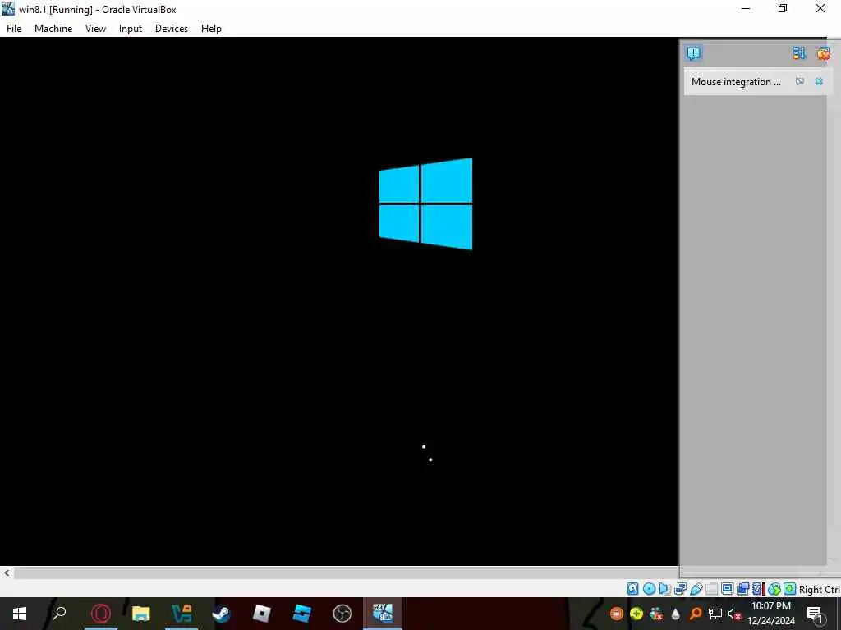Click the notification sort order icon

[798, 53]
